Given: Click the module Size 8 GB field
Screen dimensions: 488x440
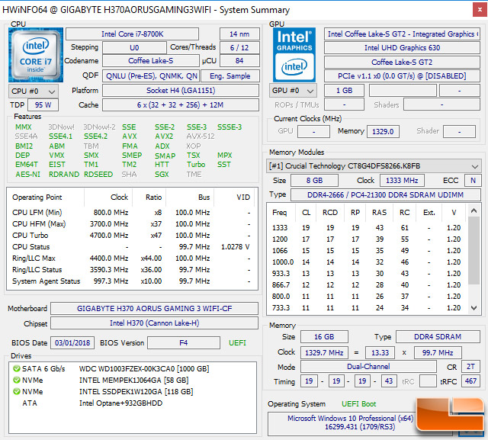Looking at the screenshot, I should [314, 181].
